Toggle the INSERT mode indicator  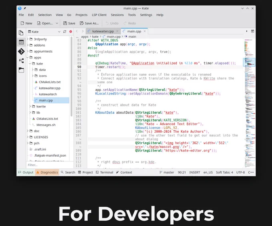pos(195,172)
